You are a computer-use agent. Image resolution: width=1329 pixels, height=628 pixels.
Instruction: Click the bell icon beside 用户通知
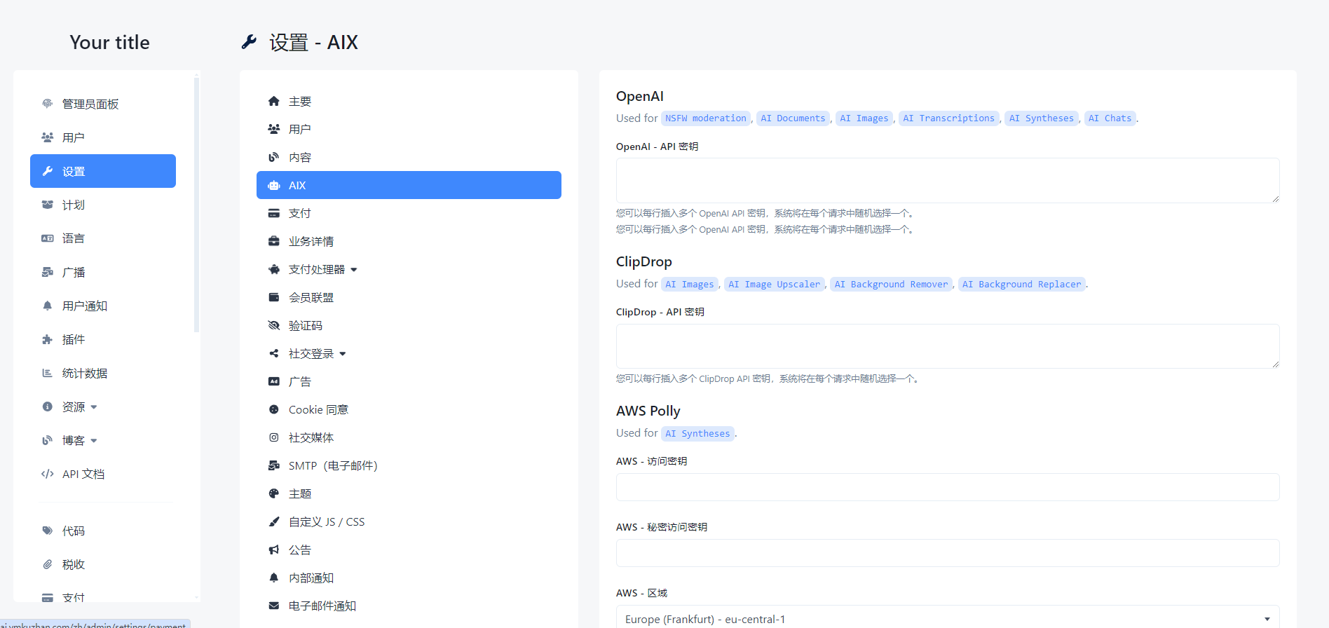[x=48, y=306]
